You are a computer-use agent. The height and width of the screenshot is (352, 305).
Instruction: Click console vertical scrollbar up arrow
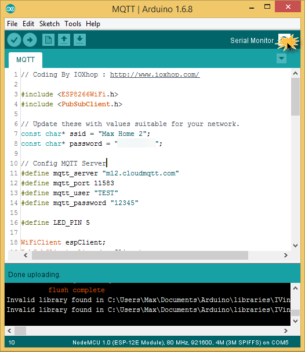point(295,288)
